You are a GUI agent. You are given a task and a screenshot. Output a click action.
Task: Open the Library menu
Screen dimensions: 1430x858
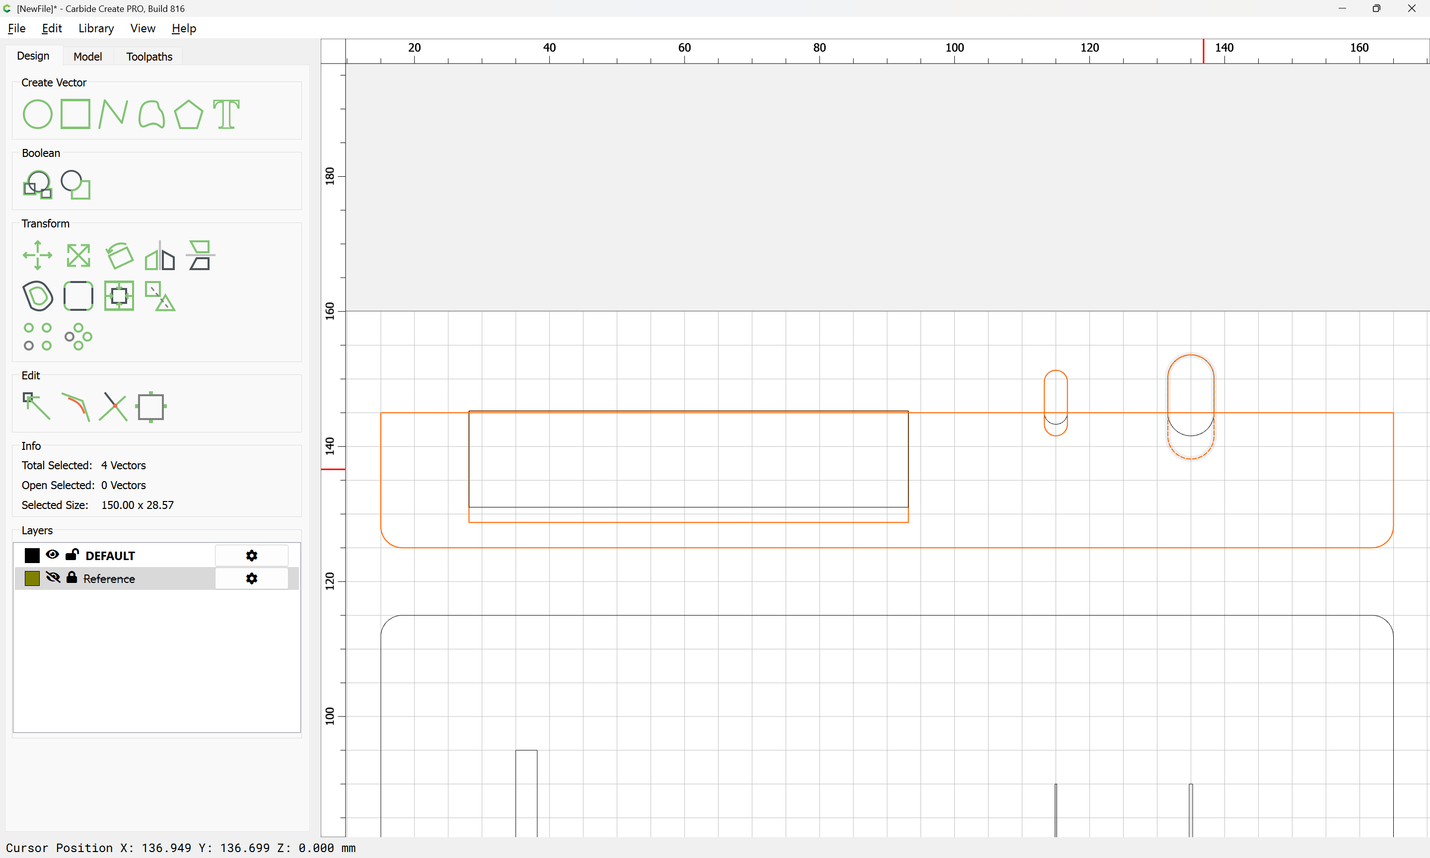pos(96,28)
